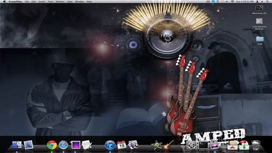Click the blue display status icon
The width and height of the screenshot is (272, 153).
[213, 1]
